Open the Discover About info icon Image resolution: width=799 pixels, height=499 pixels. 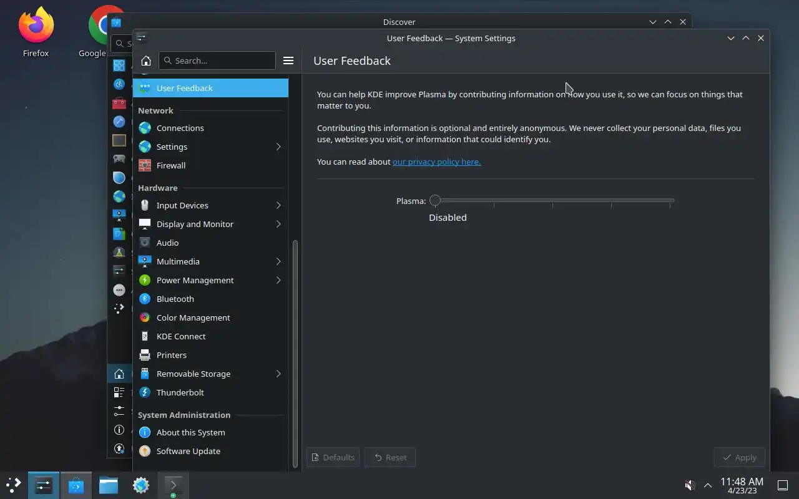click(x=119, y=430)
